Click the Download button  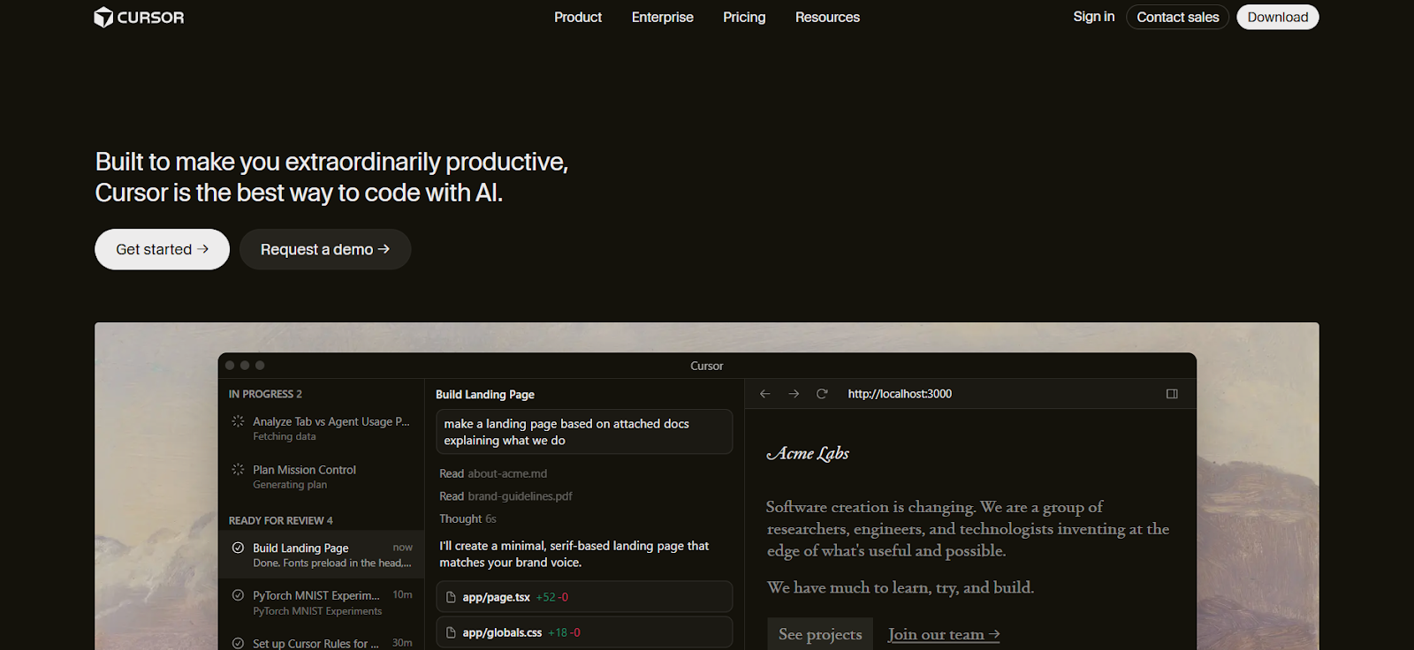(x=1278, y=17)
